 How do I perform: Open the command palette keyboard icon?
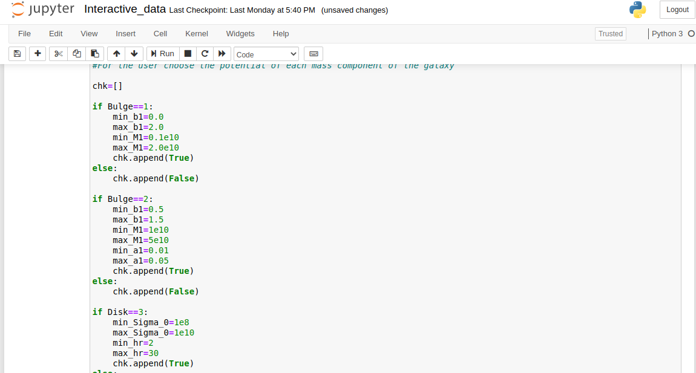pos(314,54)
